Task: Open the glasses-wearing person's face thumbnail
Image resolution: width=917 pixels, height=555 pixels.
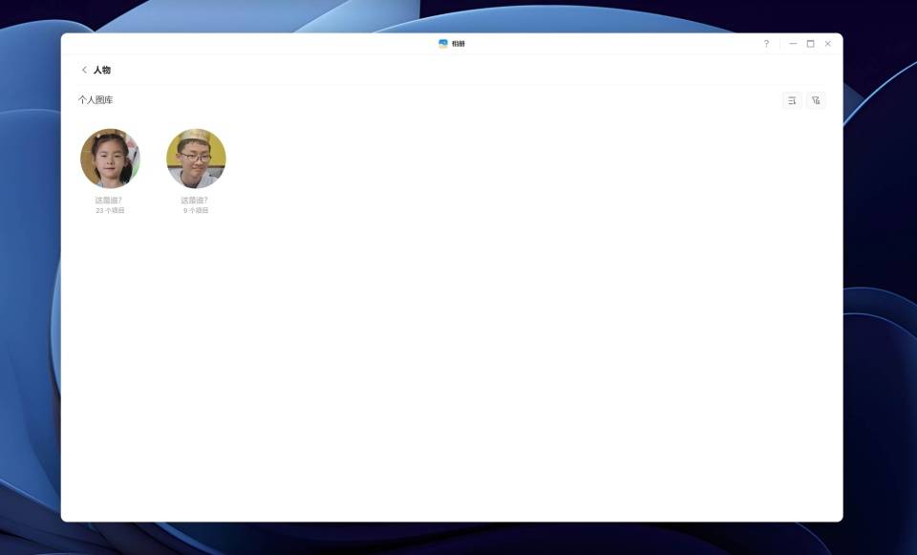Action: point(196,159)
